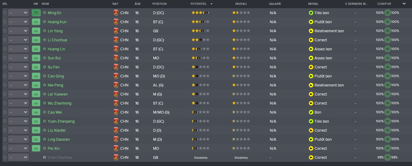Click the POSITION column header
412x166 pixels.
159,4
